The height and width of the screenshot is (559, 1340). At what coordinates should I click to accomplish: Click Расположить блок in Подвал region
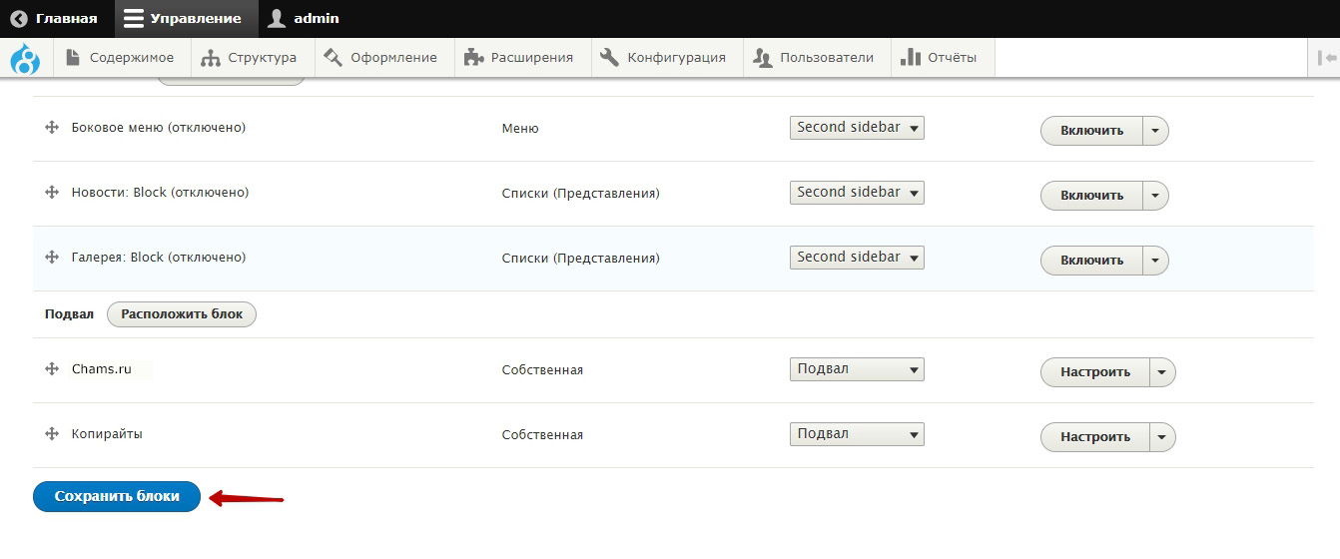pos(182,314)
